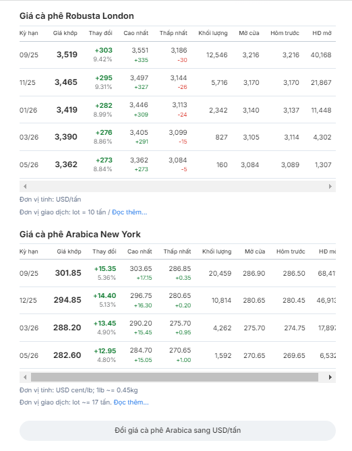
Task: Click Robusta volume 12,546
Action: click(216, 55)
